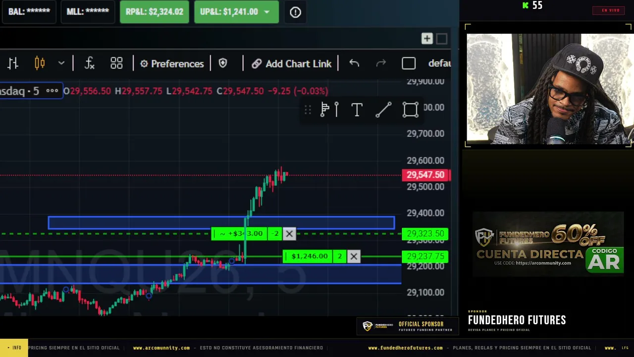634x357 pixels.
Task: Open symbol options three-dot menu
Action: [52, 91]
